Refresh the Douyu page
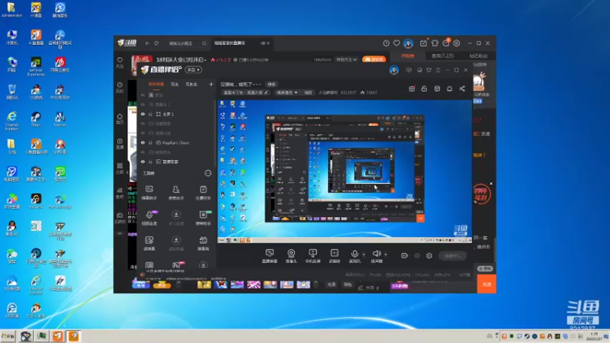The image size is (610, 343). click(x=156, y=43)
